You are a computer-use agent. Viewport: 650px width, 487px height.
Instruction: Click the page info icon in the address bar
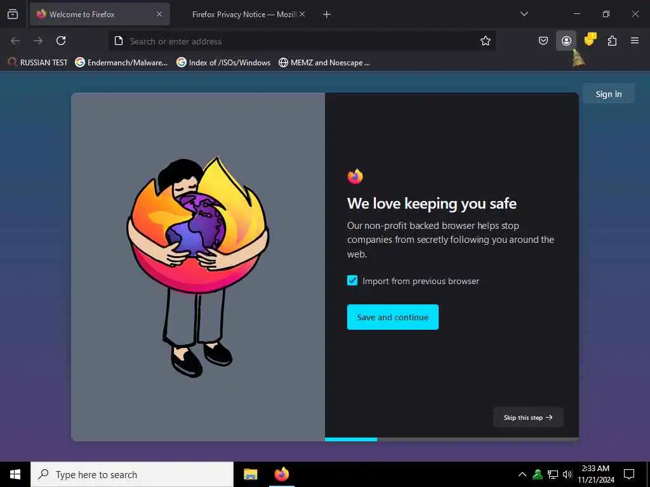(x=119, y=41)
